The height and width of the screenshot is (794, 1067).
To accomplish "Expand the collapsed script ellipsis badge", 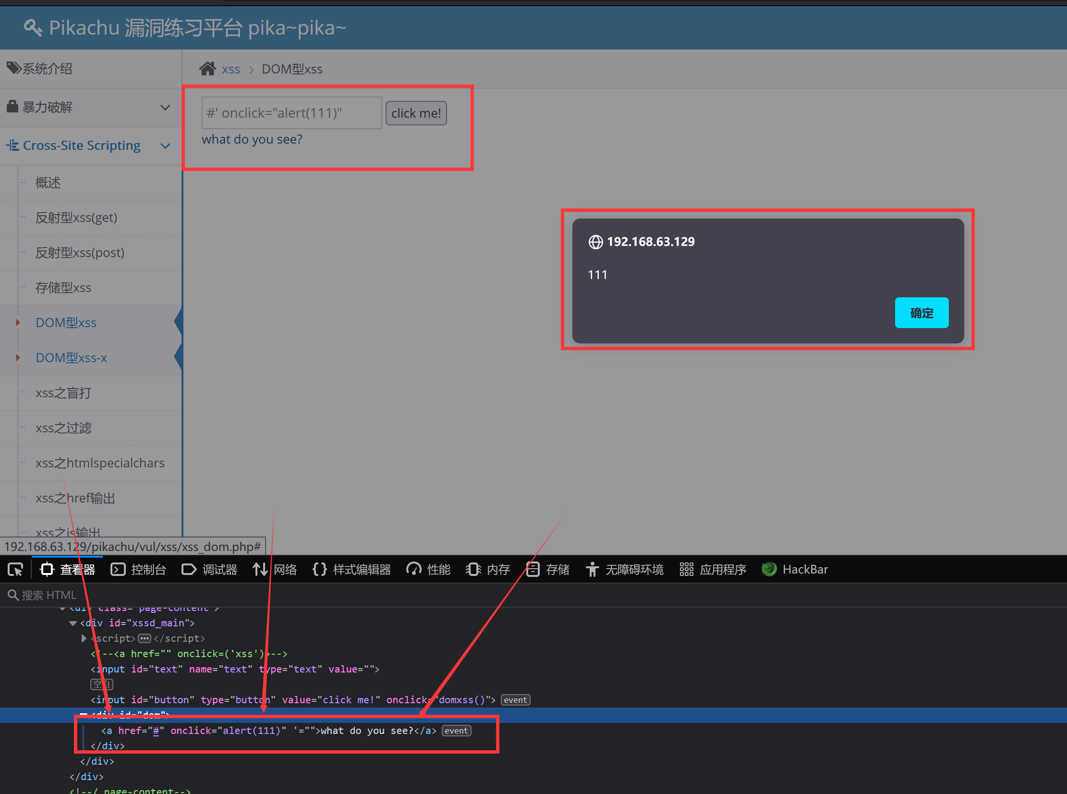I will tap(144, 638).
